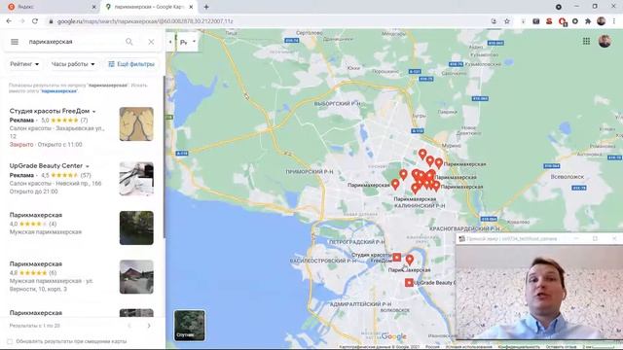
Task: Click the magnifier search icon in Maps
Action: (x=129, y=42)
